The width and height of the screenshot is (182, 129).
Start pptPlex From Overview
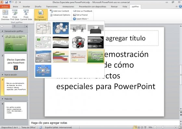click(5, 15)
